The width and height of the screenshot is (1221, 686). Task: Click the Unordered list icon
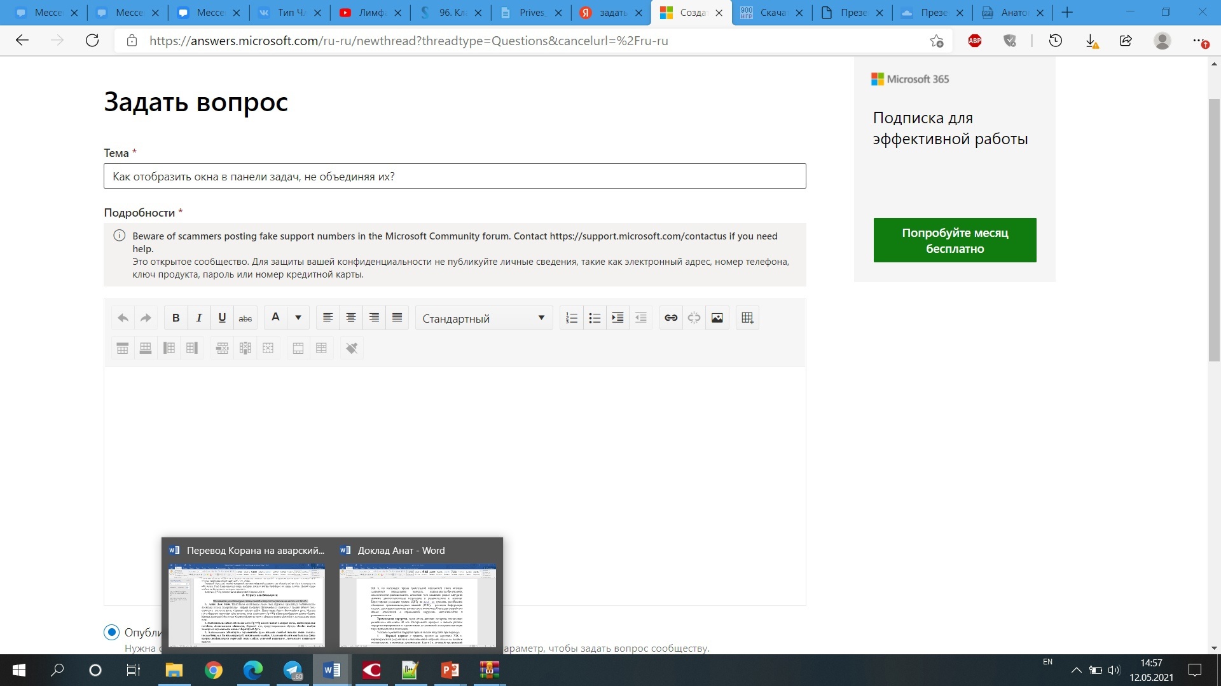coord(594,318)
